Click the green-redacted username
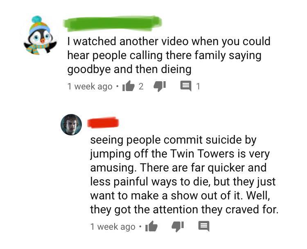 113,23
